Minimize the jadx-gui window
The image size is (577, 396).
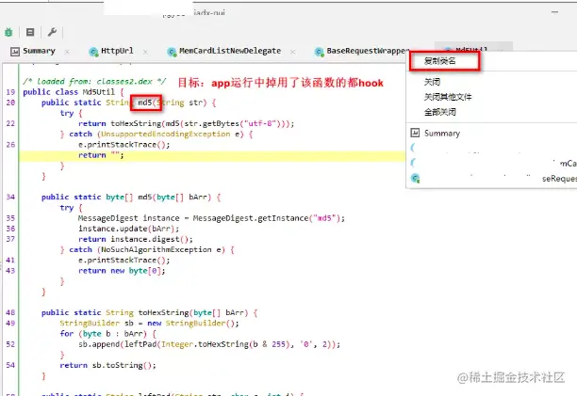click(554, 12)
